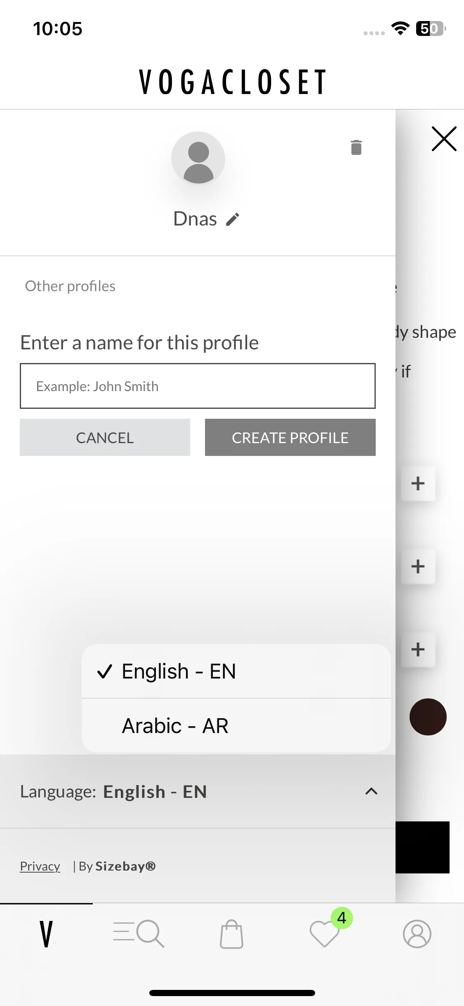The width and height of the screenshot is (464, 1006).
Task: Close the Sizebay panel with the X
Action: pos(444,139)
